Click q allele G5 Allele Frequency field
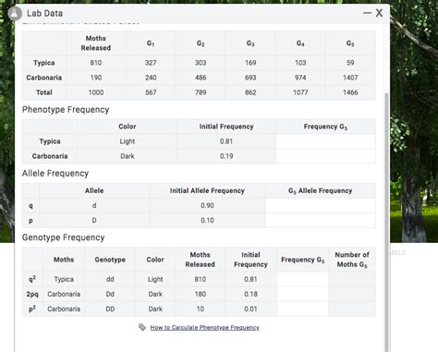The height and width of the screenshot is (352, 438). pos(321,205)
